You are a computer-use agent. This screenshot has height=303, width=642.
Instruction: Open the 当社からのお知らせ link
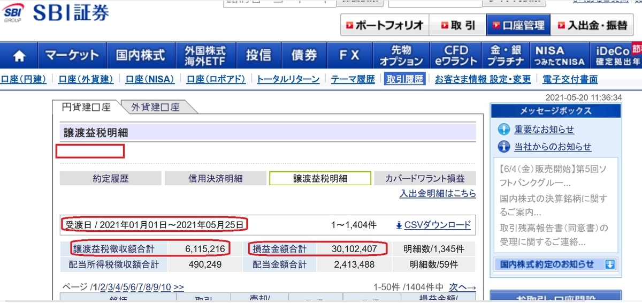coord(553,147)
